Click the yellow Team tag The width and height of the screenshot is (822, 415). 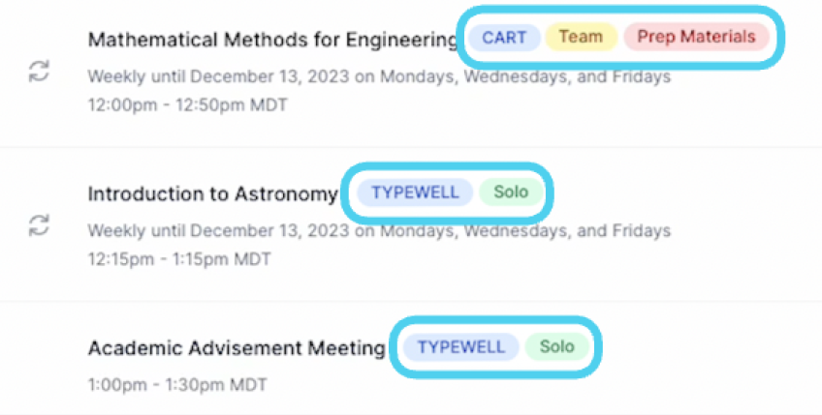coord(581,38)
